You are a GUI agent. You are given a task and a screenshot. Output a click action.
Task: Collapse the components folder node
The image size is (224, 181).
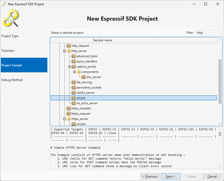click(75, 72)
